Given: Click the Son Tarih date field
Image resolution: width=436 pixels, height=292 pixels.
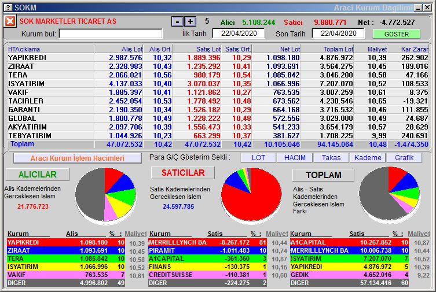Looking at the screenshot, I should click(x=338, y=34).
